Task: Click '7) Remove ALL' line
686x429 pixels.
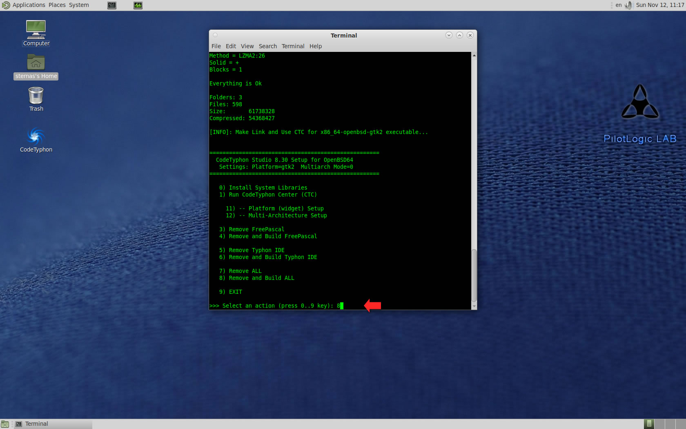Action: pyautogui.click(x=240, y=271)
